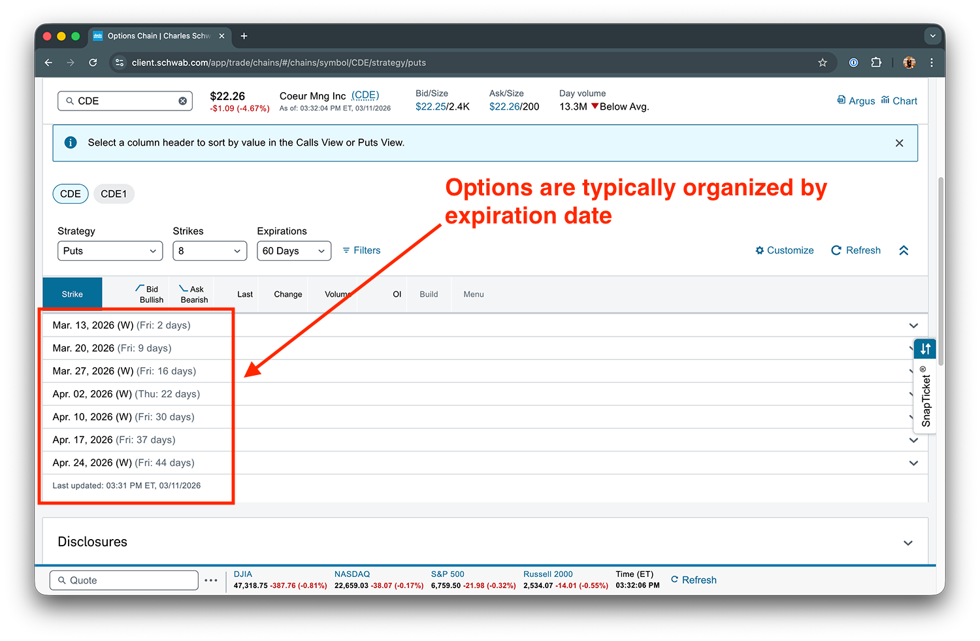Open the browser extensions puzzle icon
The image size is (980, 641).
(876, 63)
